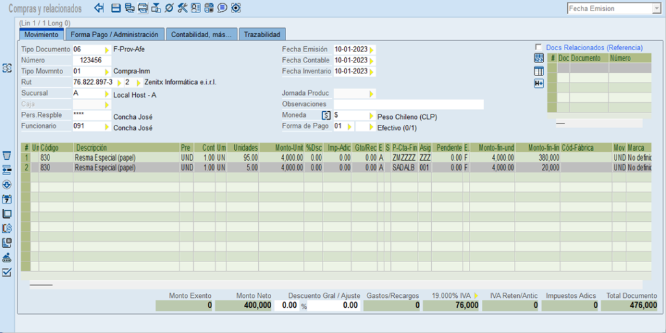The image size is (666, 333).
Task: Open the Sucursal lookup arrow
Action: 107,94
